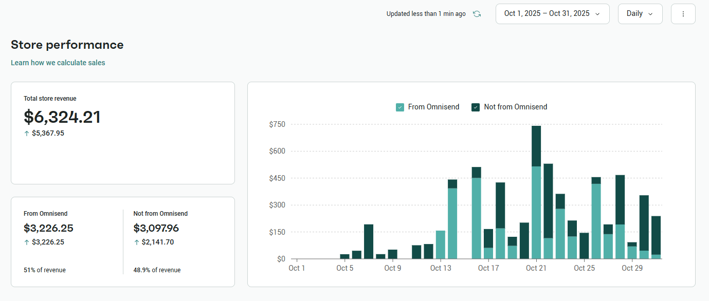Viewport: 709px width, 301px height.
Task: Follow the Learn how we calculate sales link
Action: [58, 63]
